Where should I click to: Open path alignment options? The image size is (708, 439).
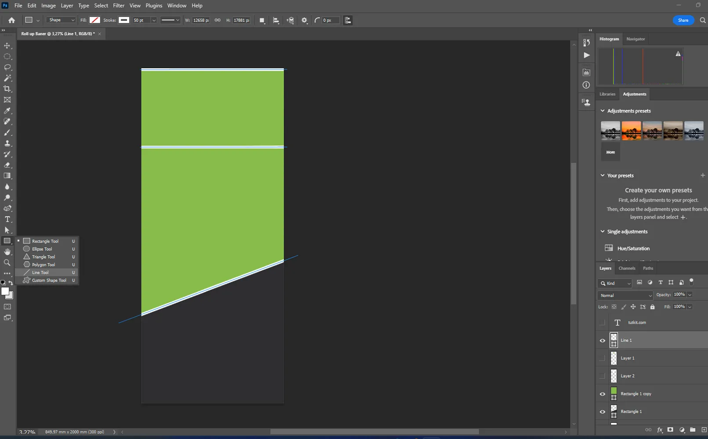coord(276,20)
